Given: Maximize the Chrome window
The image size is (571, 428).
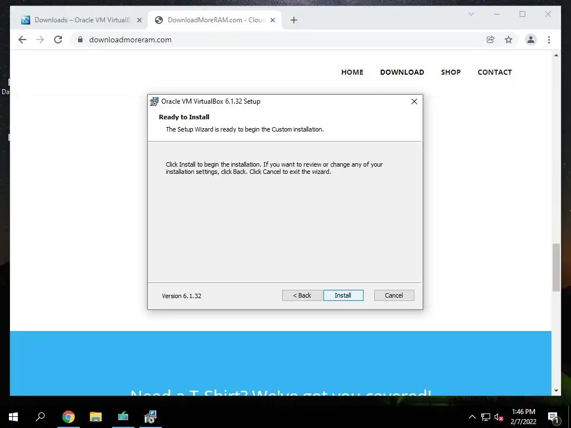Looking at the screenshot, I should coord(522,14).
